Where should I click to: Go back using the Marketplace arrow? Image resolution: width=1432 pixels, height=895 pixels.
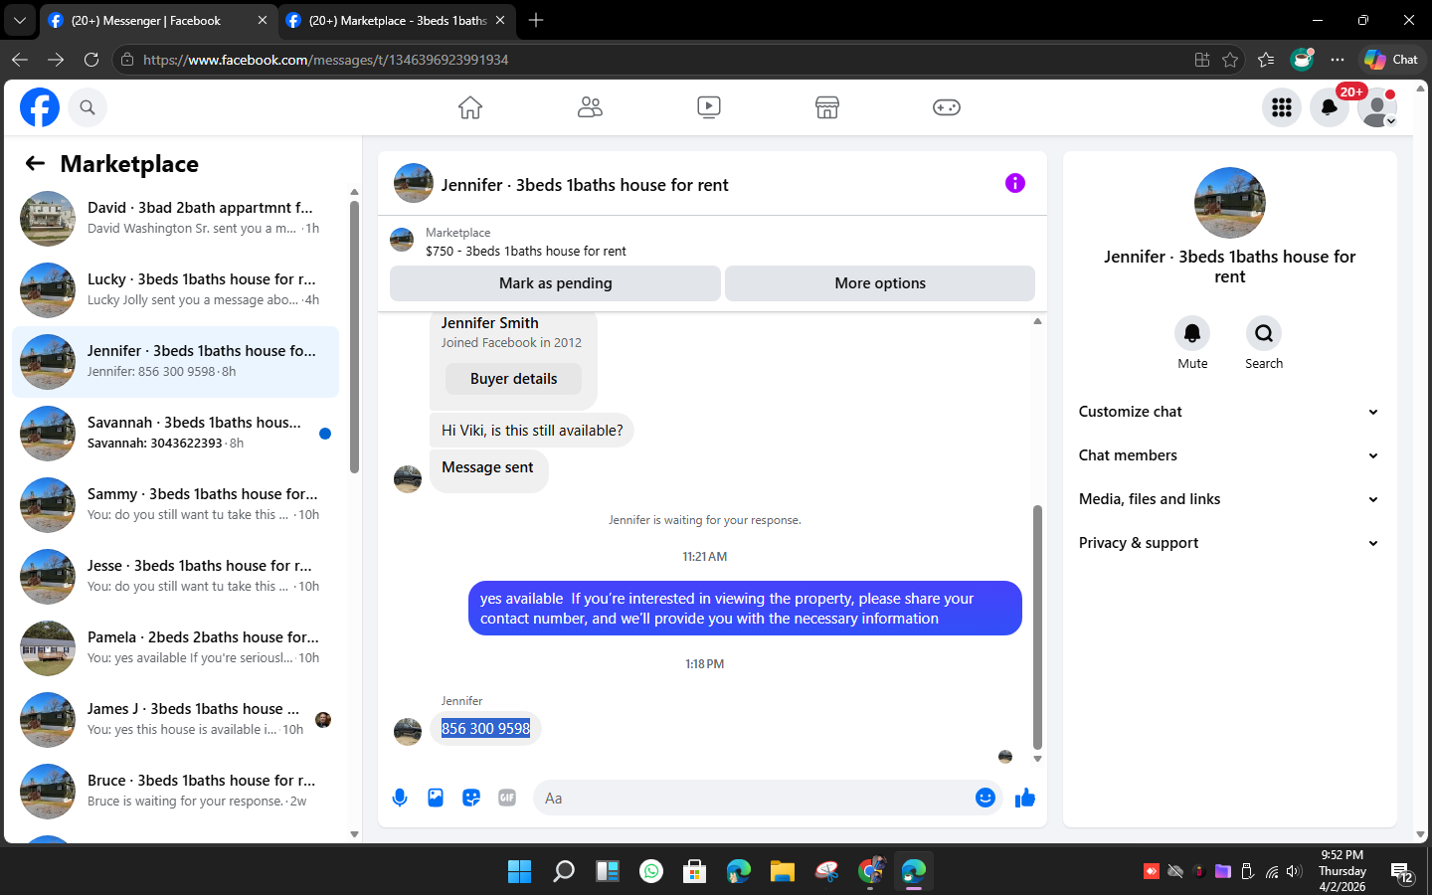click(x=36, y=163)
